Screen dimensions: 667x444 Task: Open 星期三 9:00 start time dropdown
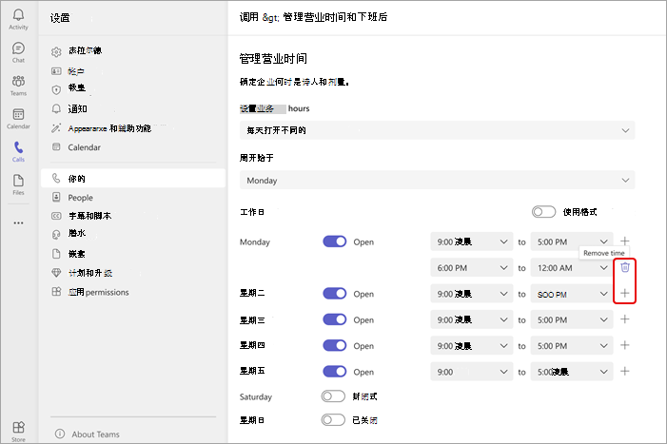[x=472, y=319]
